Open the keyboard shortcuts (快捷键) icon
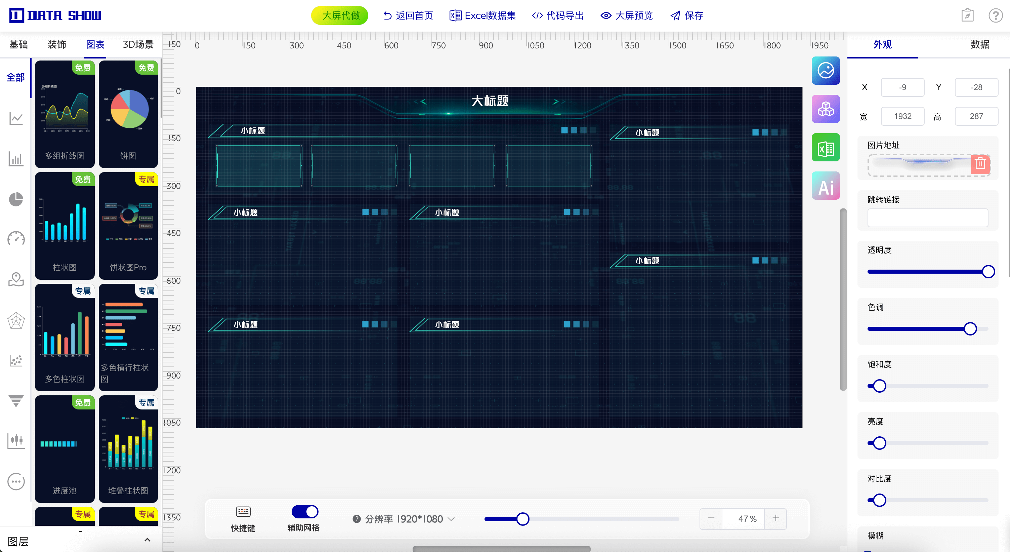This screenshot has height=552, width=1010. 243,512
